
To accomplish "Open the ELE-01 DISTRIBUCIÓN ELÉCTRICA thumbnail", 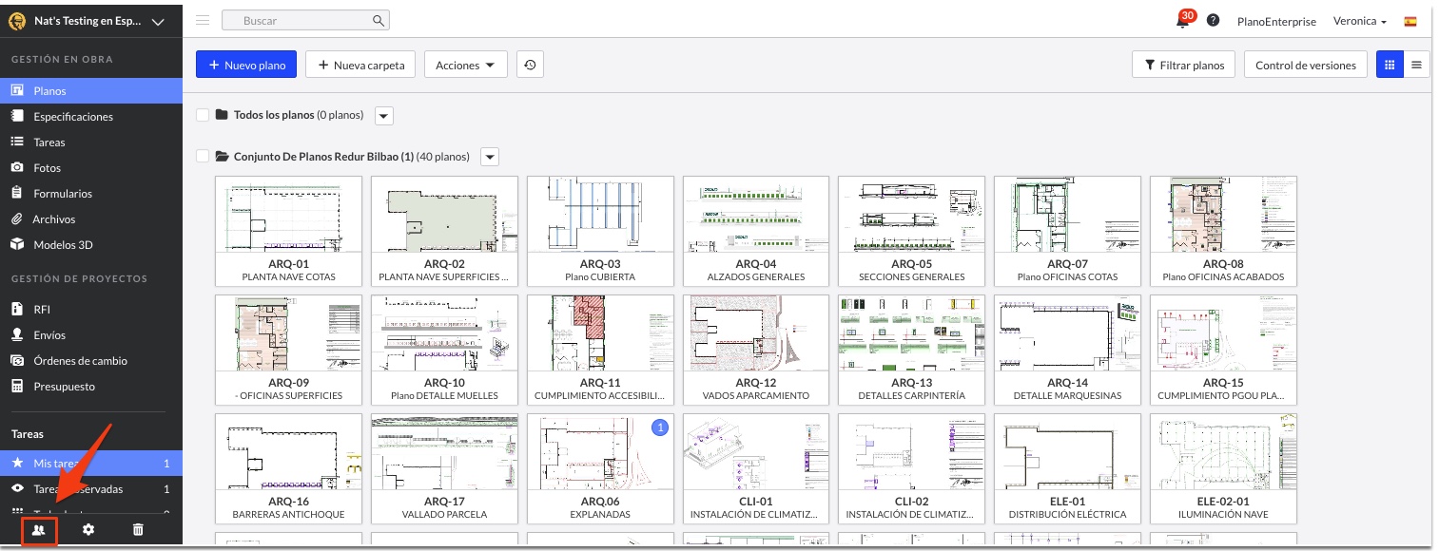I will coord(1067,467).
